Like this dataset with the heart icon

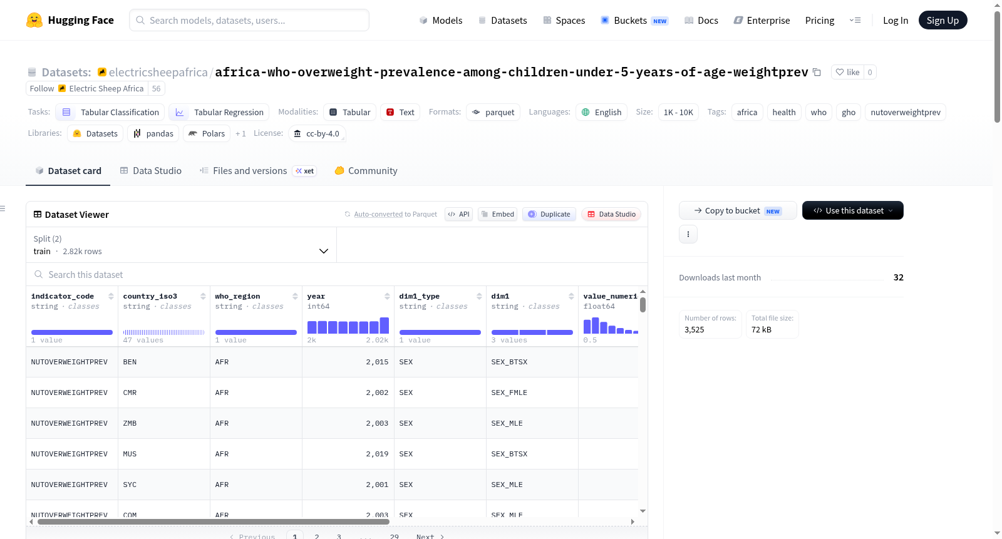847,72
